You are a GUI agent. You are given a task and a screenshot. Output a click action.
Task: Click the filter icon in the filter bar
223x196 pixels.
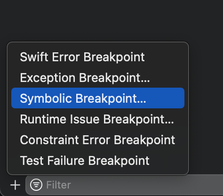pos(36,185)
